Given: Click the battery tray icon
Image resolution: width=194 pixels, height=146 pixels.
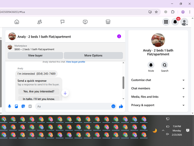Looking at the screenshot, I should tap(168, 127).
